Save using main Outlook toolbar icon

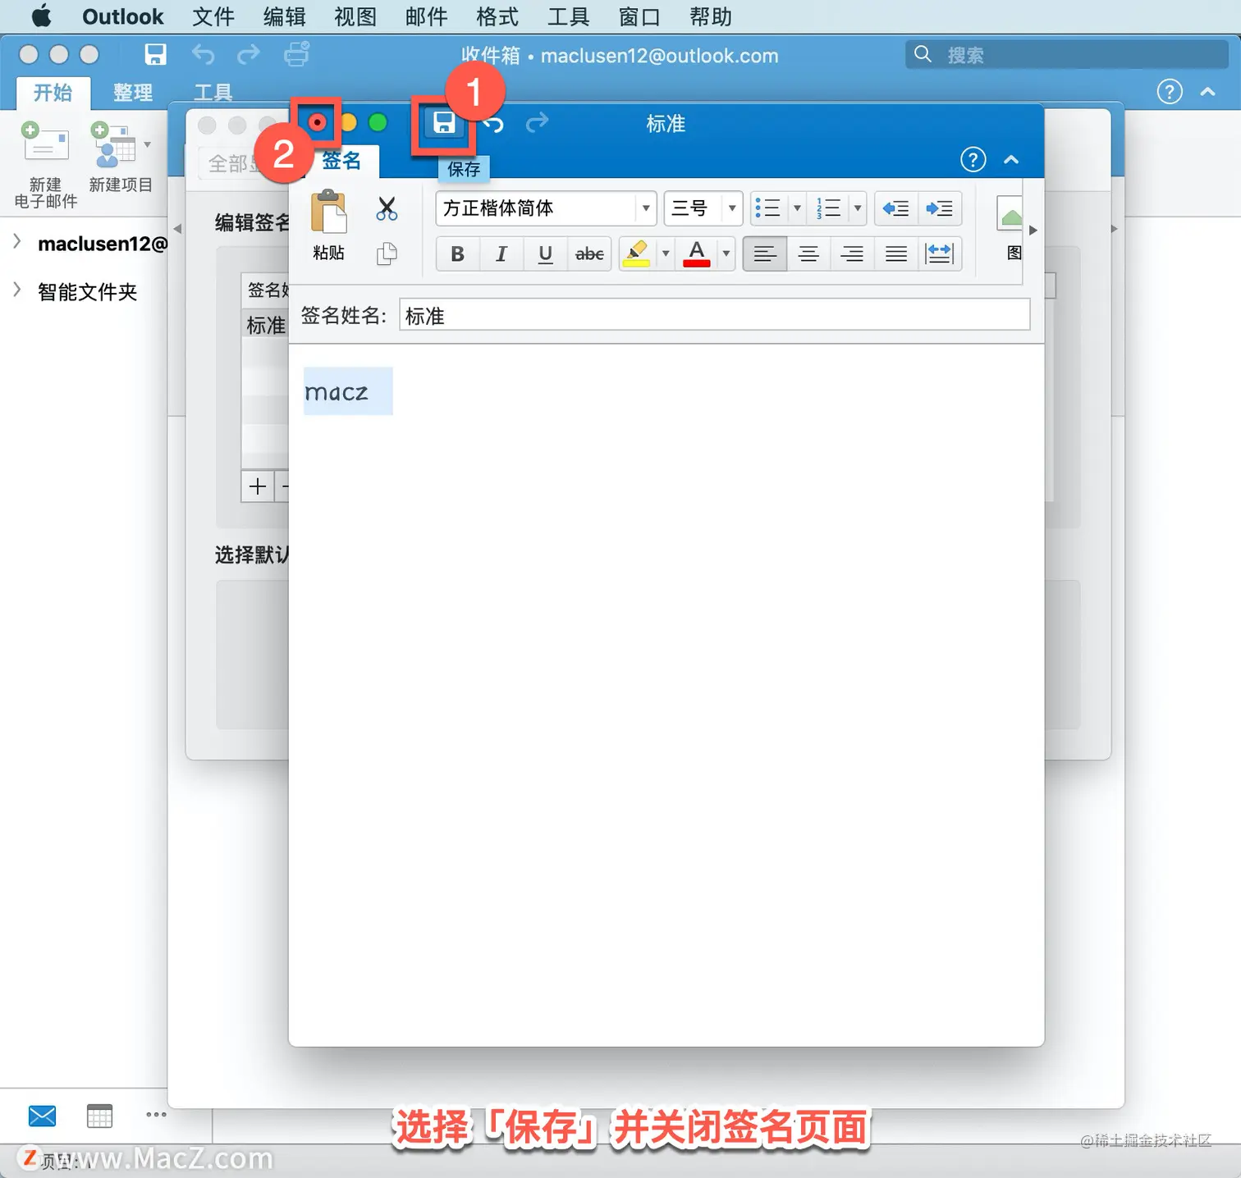[155, 55]
